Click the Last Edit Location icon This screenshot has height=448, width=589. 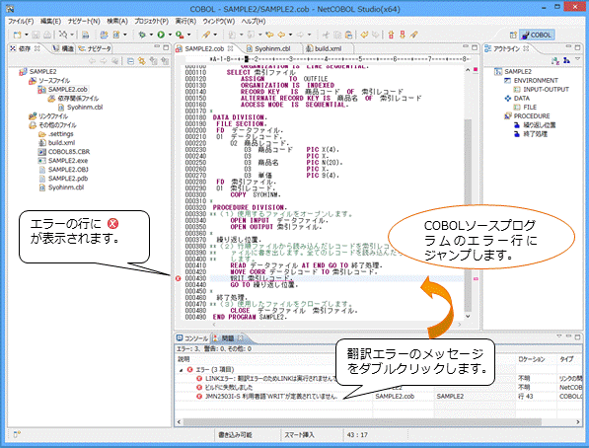click(269, 35)
